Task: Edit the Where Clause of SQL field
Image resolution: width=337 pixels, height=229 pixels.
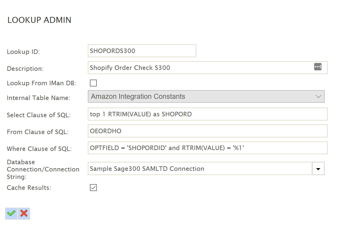Action: [207, 148]
